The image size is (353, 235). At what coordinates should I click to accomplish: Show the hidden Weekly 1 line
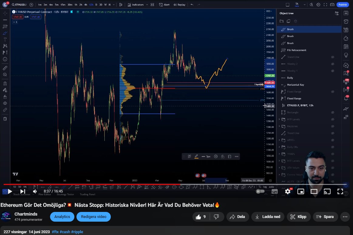333,71
